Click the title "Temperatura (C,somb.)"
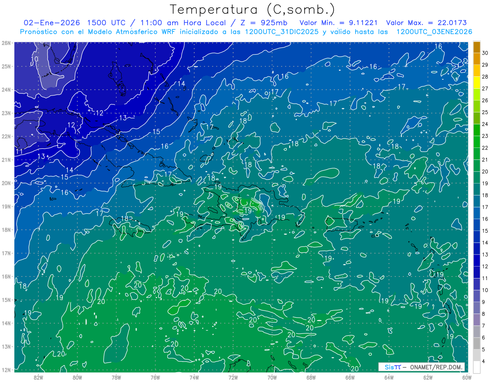 (x=253, y=10)
